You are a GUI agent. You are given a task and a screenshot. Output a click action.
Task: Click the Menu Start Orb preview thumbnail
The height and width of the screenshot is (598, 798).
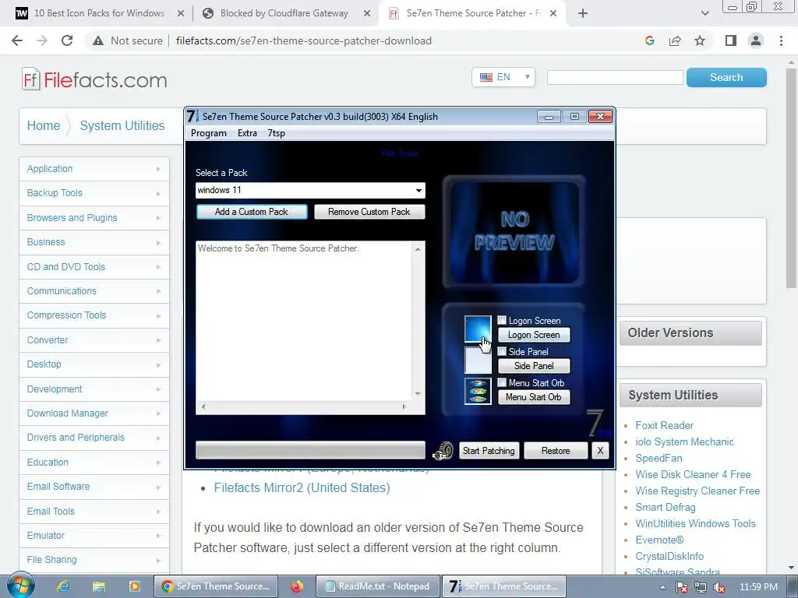pyautogui.click(x=478, y=391)
